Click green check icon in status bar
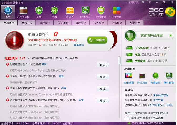Image resolution: width=177 pixels, height=125 pixels. [x=129, y=123]
